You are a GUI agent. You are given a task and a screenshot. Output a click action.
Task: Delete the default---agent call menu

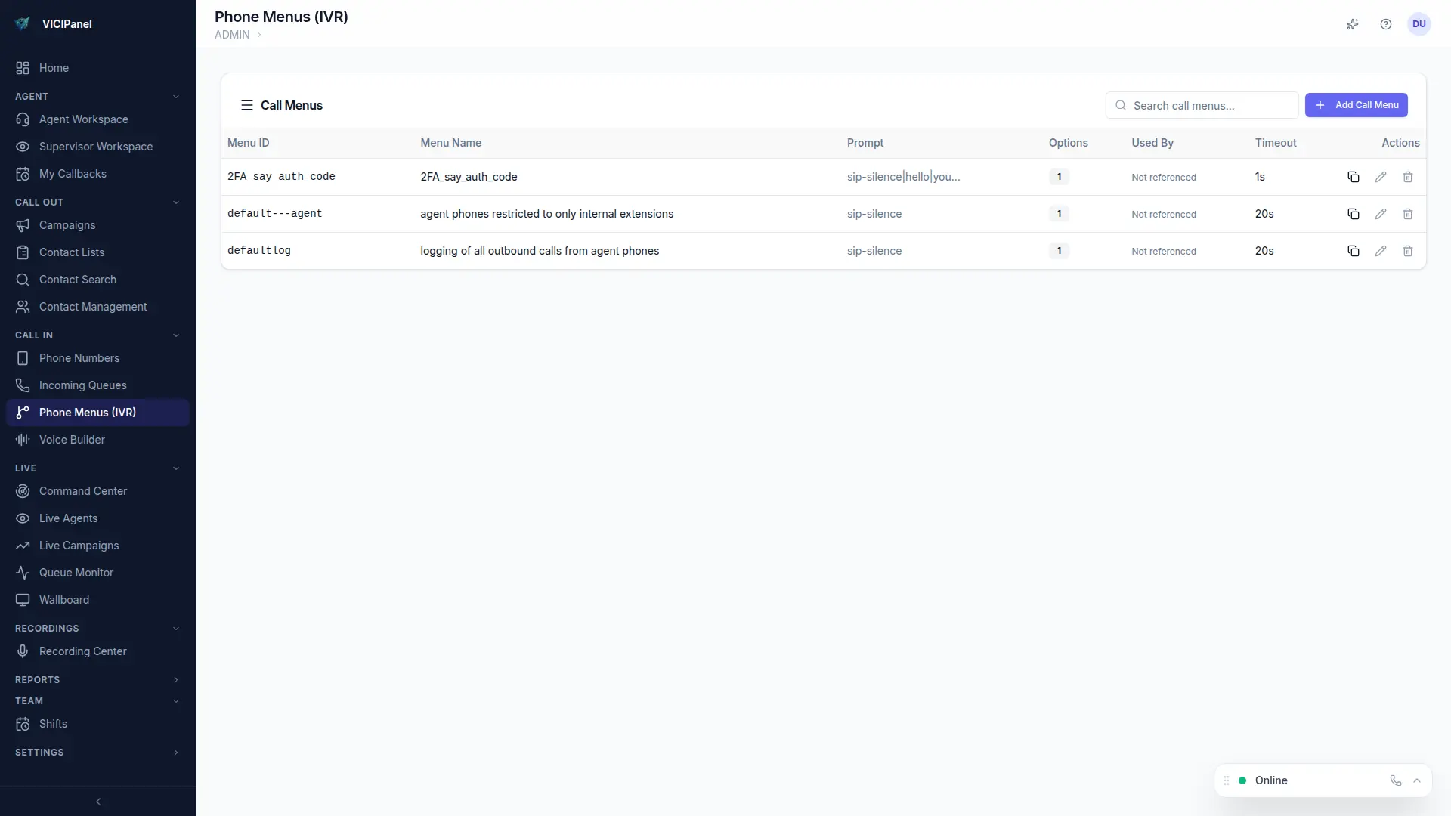(x=1408, y=214)
